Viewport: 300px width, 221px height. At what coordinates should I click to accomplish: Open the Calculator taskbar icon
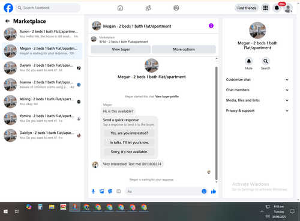pyautogui.click(x=40, y=207)
